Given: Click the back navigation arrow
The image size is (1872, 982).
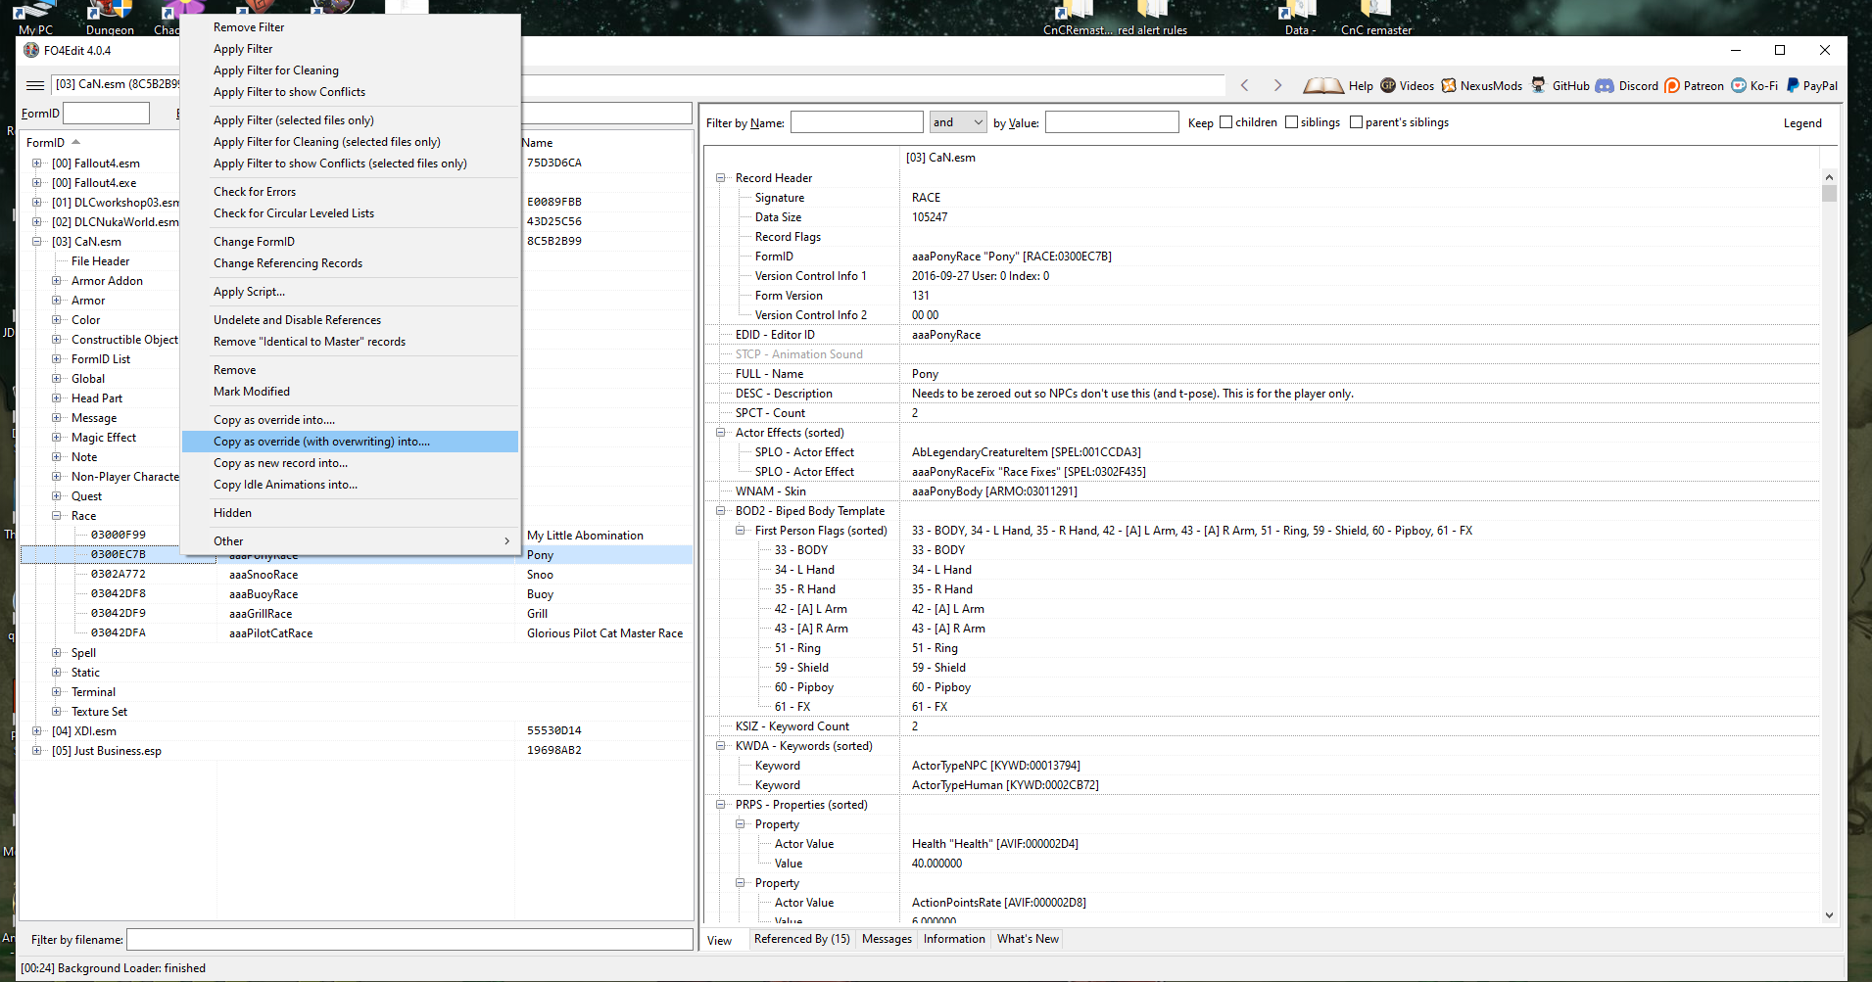Looking at the screenshot, I should point(1245,85).
